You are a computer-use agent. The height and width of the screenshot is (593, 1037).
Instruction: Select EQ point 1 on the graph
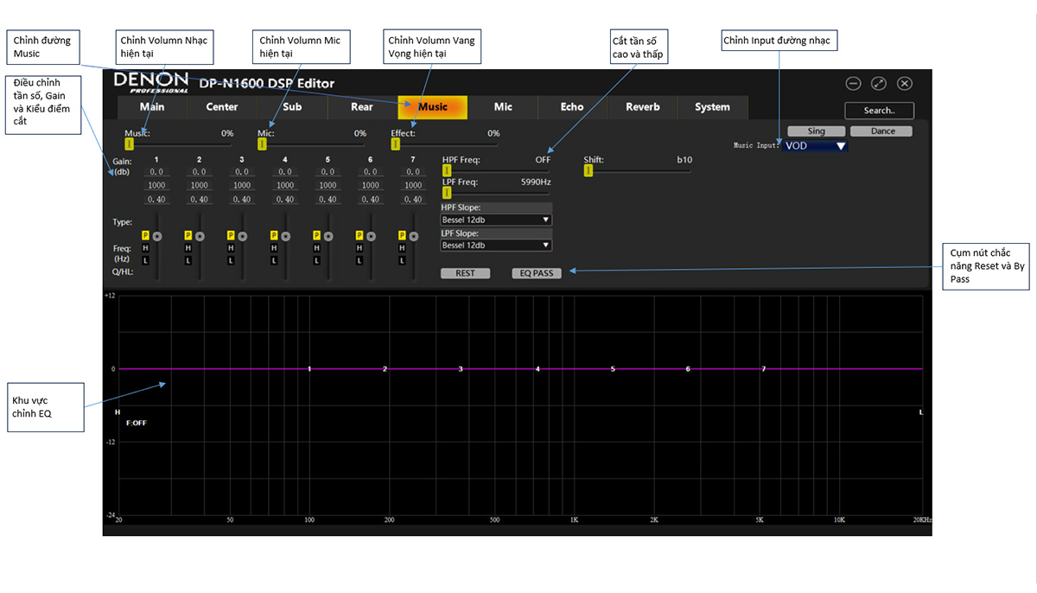pos(309,369)
